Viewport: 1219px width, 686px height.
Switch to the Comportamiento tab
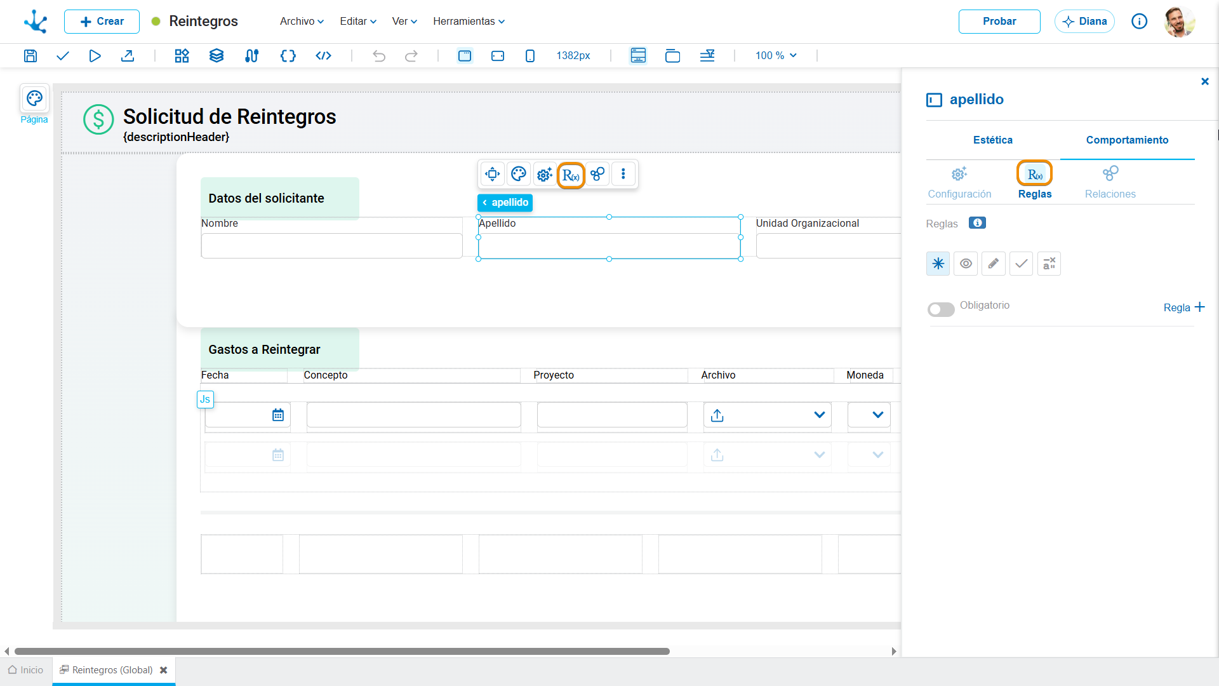pos(1127,140)
